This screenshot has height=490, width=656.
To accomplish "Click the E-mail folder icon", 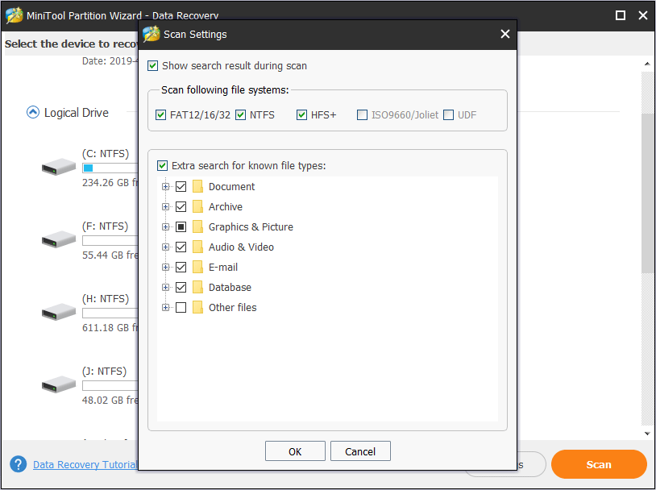I will click(x=197, y=267).
